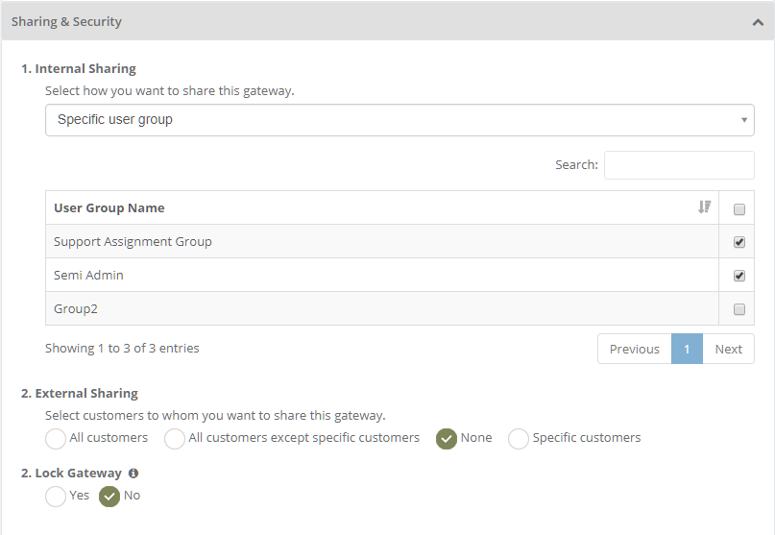775x535 pixels.
Task: Set Lock Gateway to Yes
Action: pyautogui.click(x=56, y=497)
